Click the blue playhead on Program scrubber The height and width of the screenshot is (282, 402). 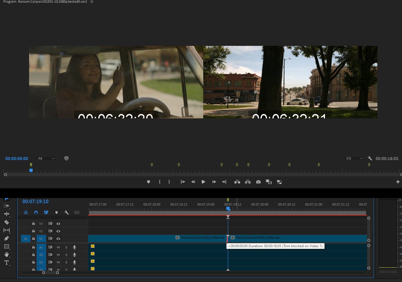point(31,170)
